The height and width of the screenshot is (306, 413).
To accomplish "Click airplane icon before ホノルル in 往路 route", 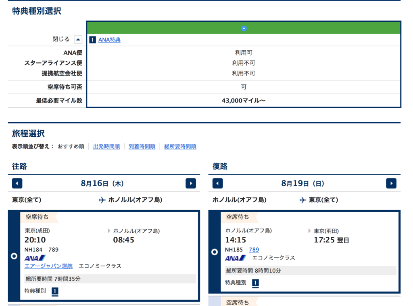I will pos(102,200).
